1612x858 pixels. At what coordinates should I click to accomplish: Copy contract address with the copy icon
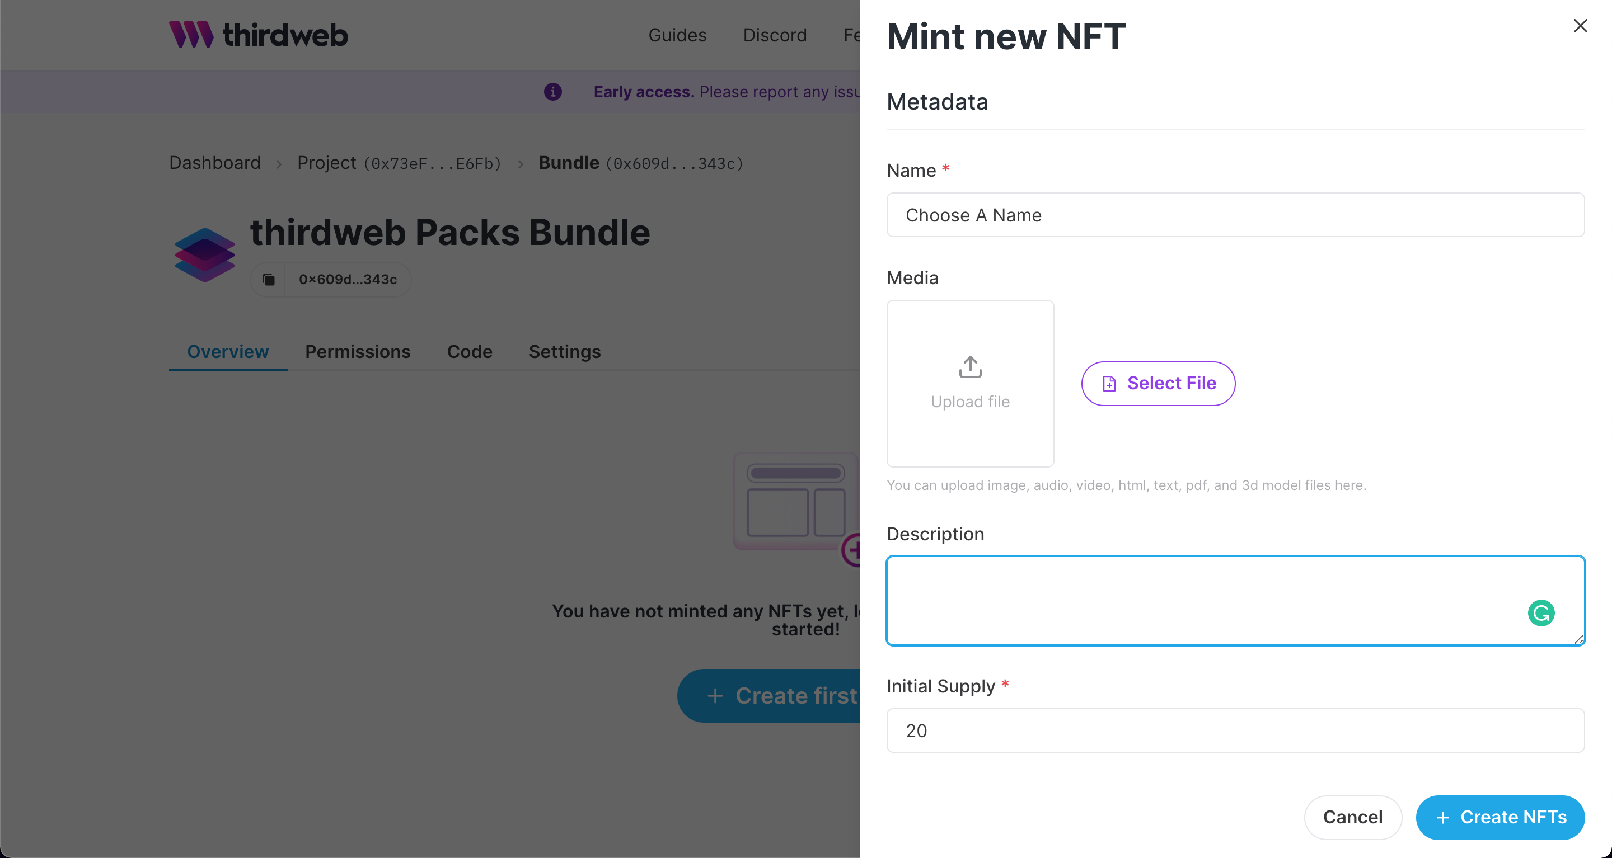(269, 280)
